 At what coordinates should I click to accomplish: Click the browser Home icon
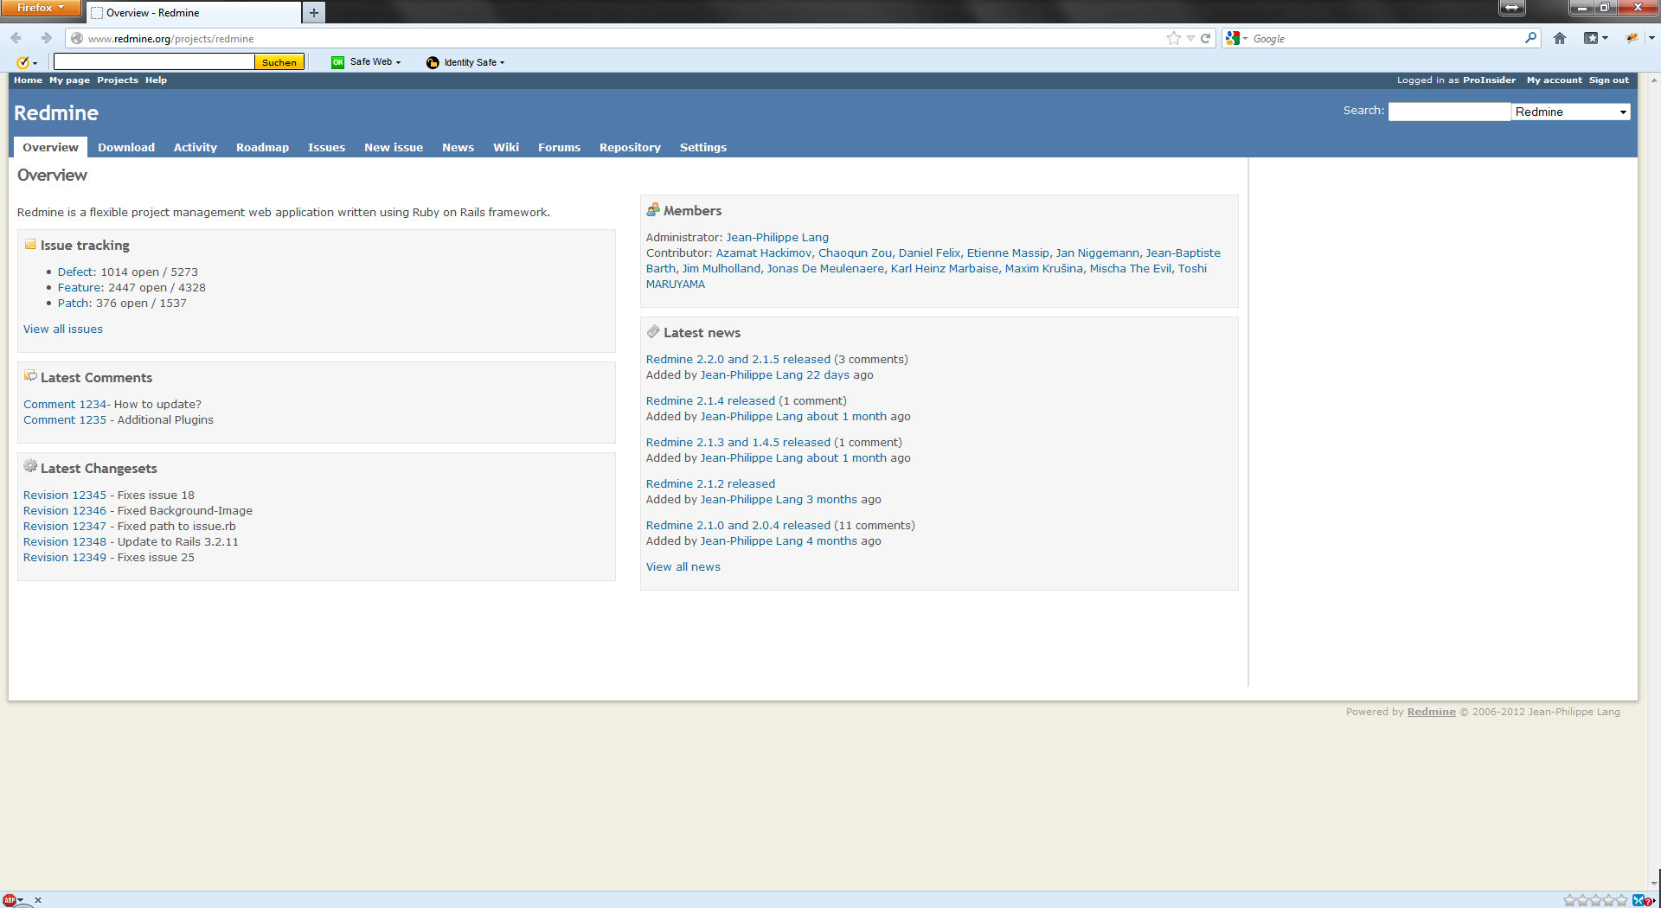[x=1560, y=38]
